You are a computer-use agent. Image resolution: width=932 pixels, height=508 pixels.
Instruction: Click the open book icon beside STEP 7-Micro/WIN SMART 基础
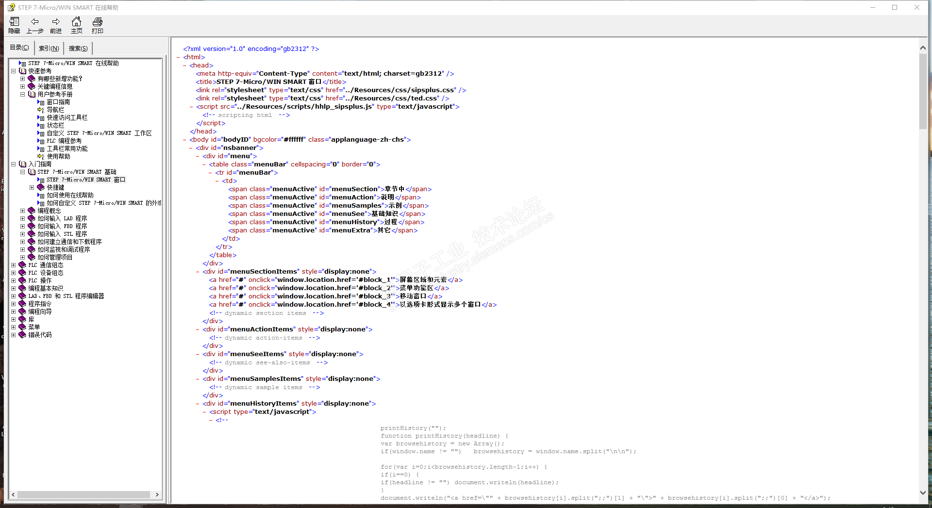(x=32, y=172)
